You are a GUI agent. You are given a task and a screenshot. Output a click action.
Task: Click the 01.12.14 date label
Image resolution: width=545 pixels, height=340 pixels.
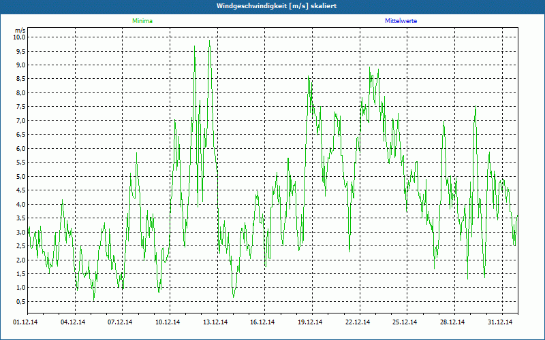click(x=25, y=322)
